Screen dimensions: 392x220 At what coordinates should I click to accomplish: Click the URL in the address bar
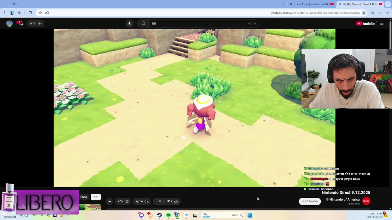315,13
